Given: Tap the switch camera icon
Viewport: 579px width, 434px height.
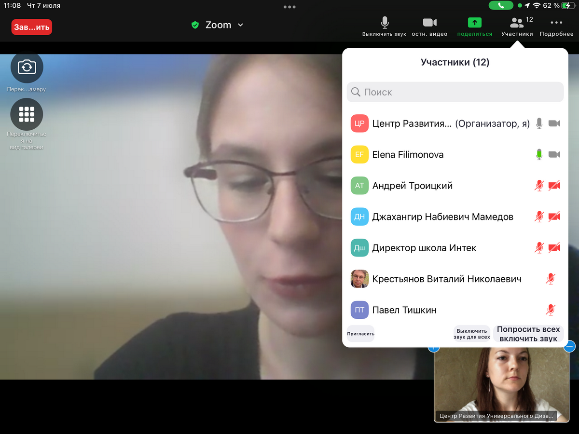Looking at the screenshot, I should (x=27, y=67).
